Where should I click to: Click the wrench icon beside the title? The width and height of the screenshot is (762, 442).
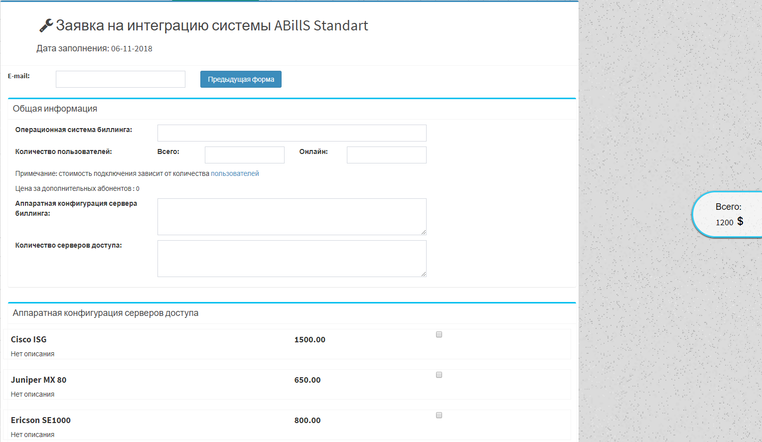46,25
